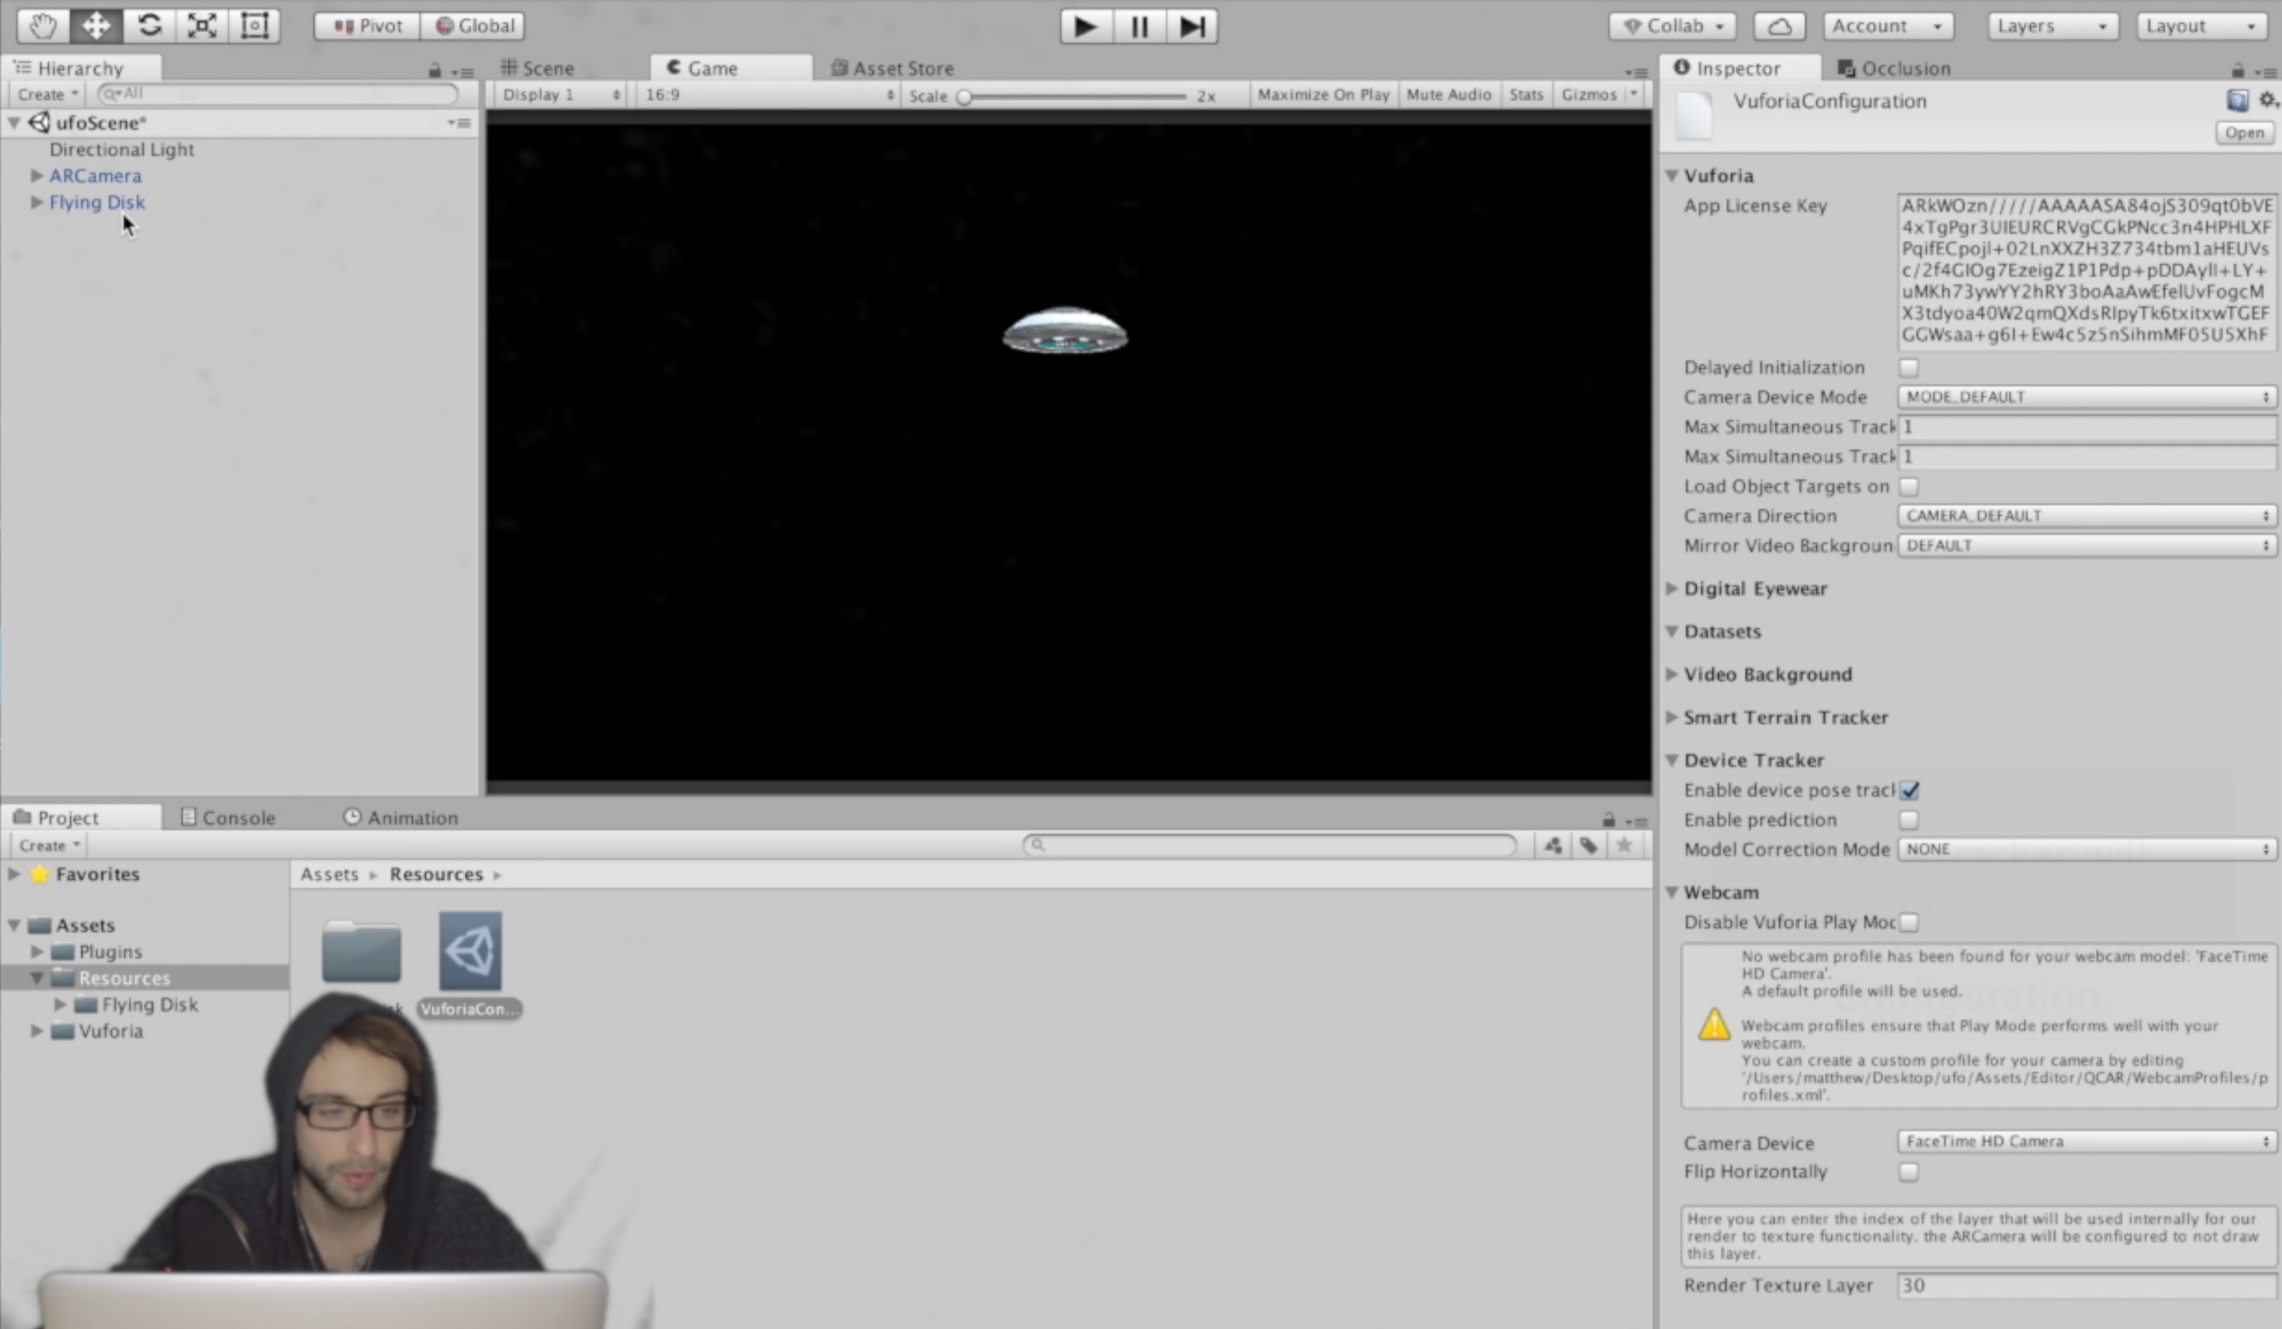The width and height of the screenshot is (2282, 1329).
Task: Select the Move tool
Action: coord(96,26)
